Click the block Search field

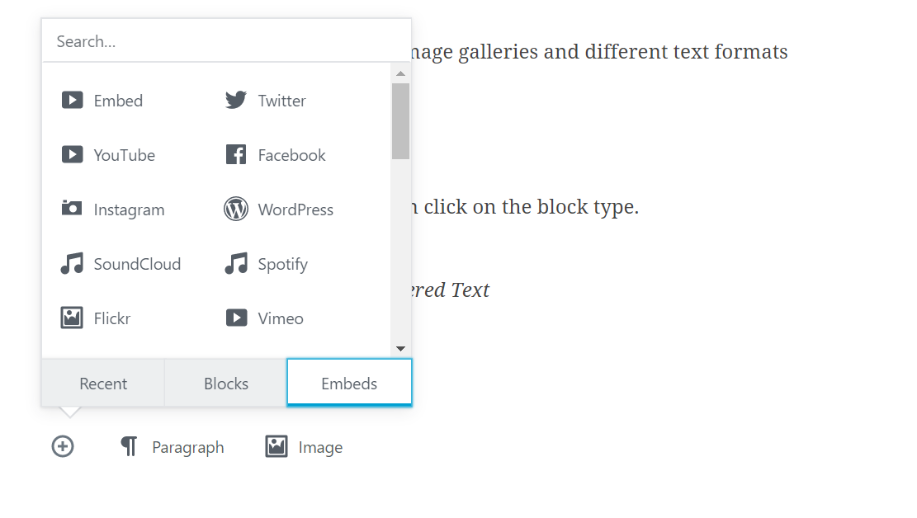tap(226, 41)
